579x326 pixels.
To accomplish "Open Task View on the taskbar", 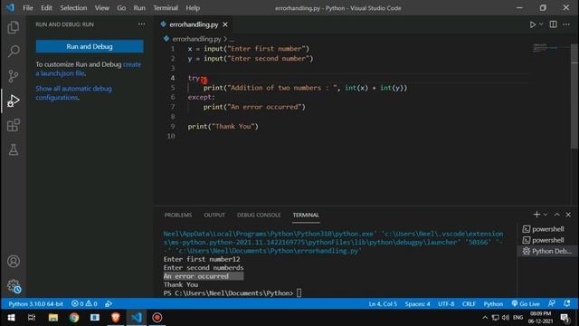I will 32,318.
